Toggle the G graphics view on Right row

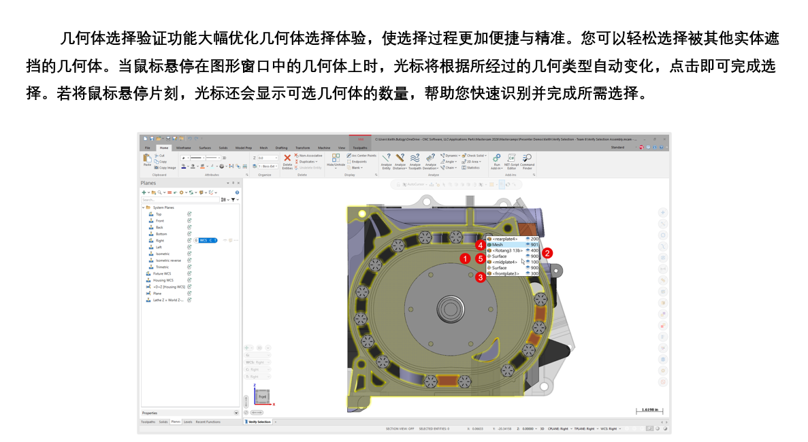tap(196, 240)
